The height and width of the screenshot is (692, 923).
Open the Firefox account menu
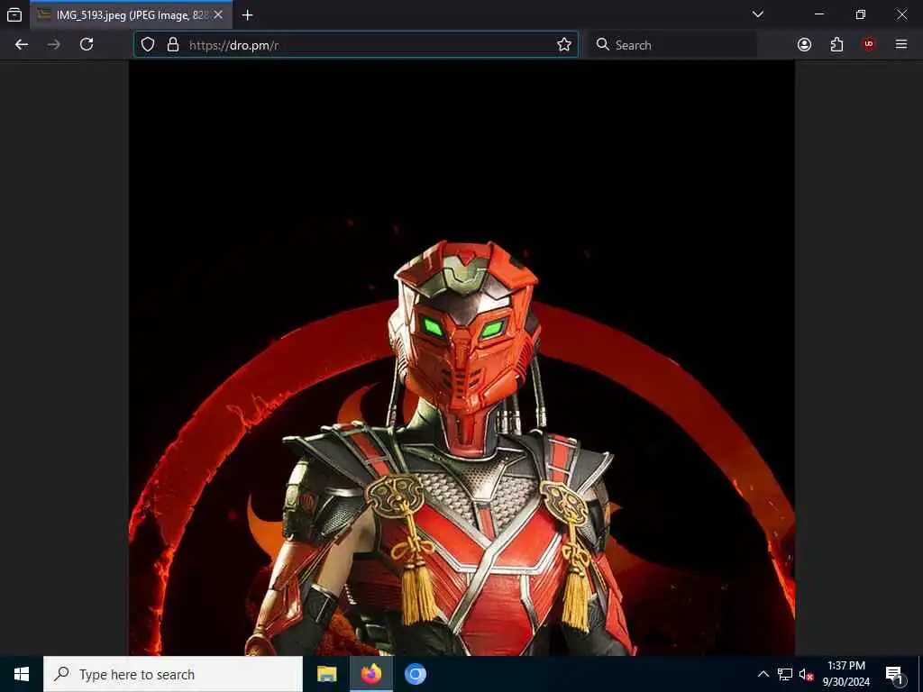click(804, 44)
